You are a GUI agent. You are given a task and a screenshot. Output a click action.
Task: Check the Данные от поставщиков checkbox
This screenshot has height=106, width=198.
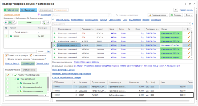pyautogui.click(x=8, y=91)
